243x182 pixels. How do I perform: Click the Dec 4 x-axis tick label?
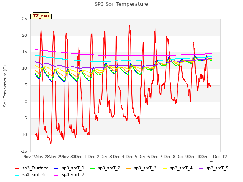[119, 157]
